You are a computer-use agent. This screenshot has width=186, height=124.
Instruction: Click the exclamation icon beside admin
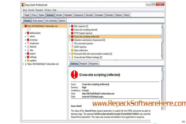[x=28, y=36]
